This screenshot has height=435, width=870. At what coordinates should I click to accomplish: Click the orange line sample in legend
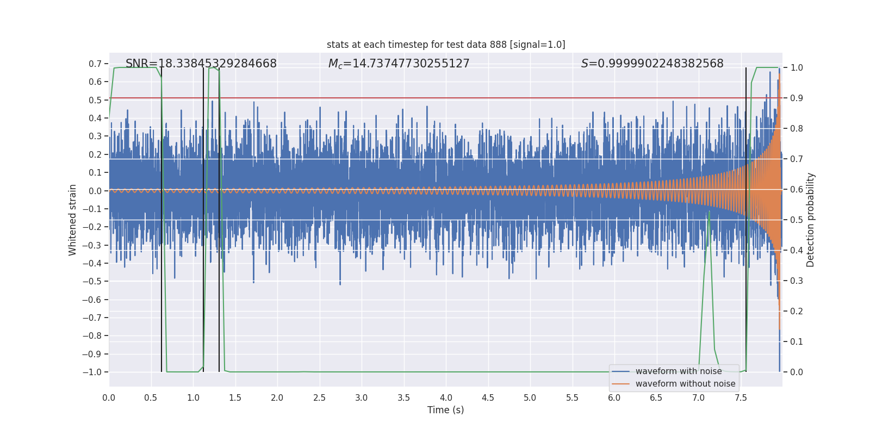[x=620, y=384]
